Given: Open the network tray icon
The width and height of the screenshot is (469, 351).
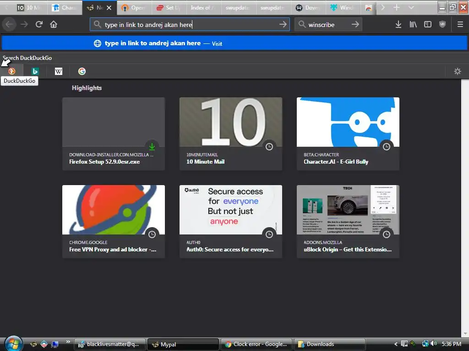Looking at the screenshot, I should (x=425, y=344).
